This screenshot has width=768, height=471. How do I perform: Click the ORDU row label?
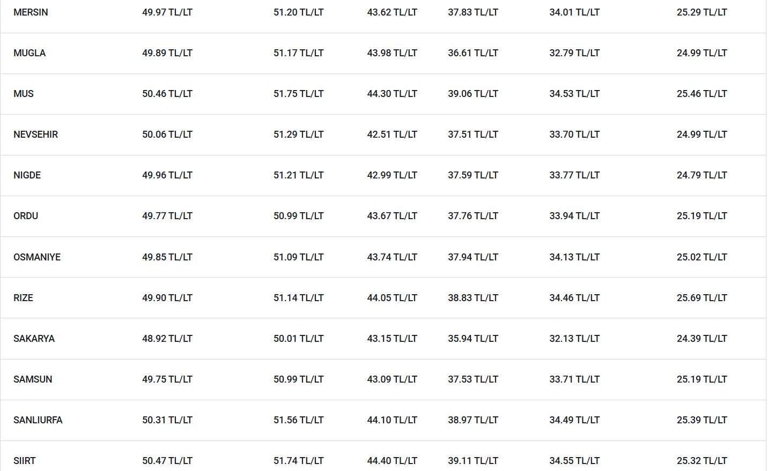26,216
